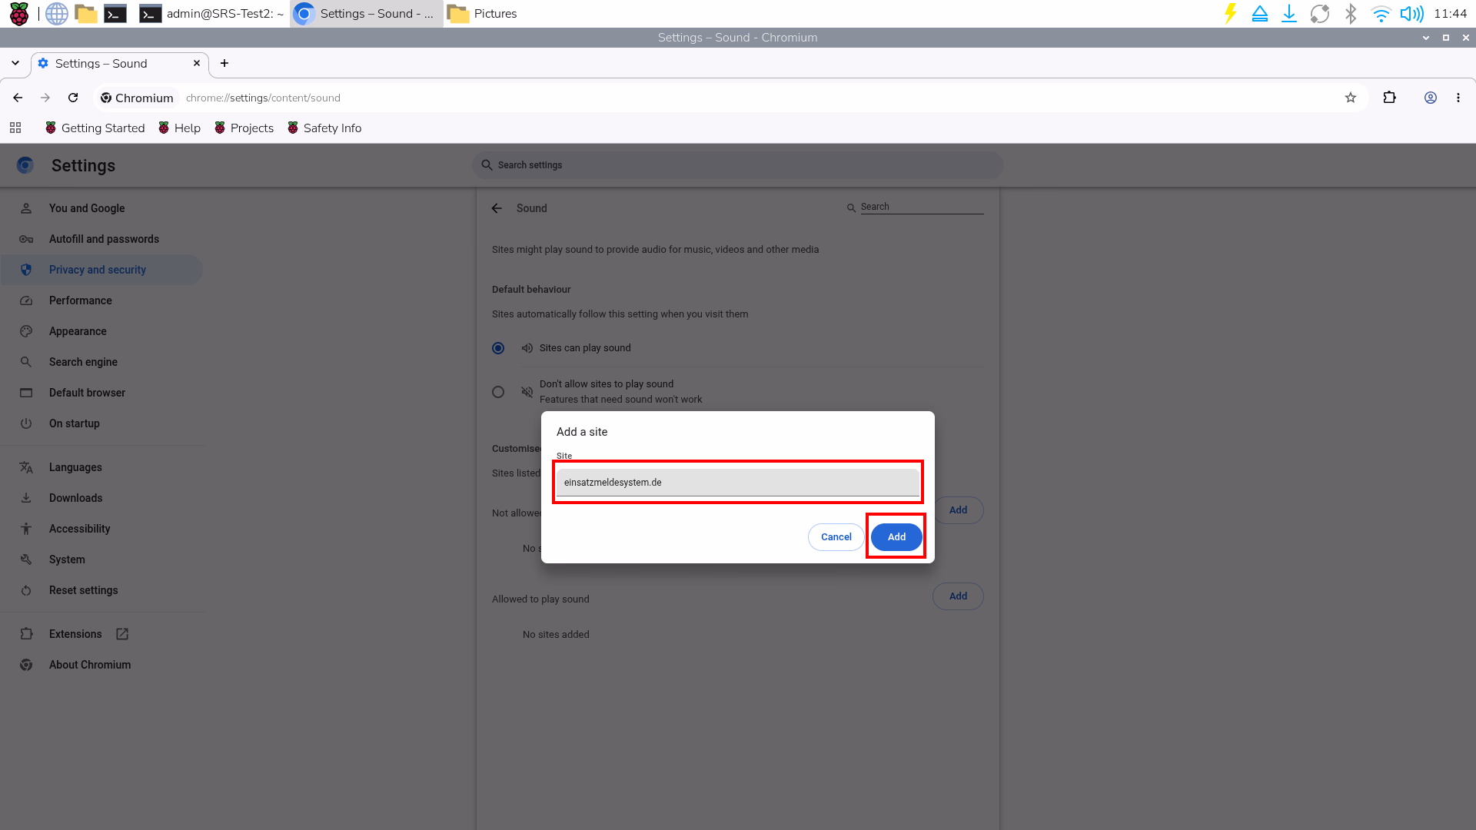The width and height of the screenshot is (1476, 830).
Task: Bookmark this page with the star icon
Action: tap(1351, 98)
